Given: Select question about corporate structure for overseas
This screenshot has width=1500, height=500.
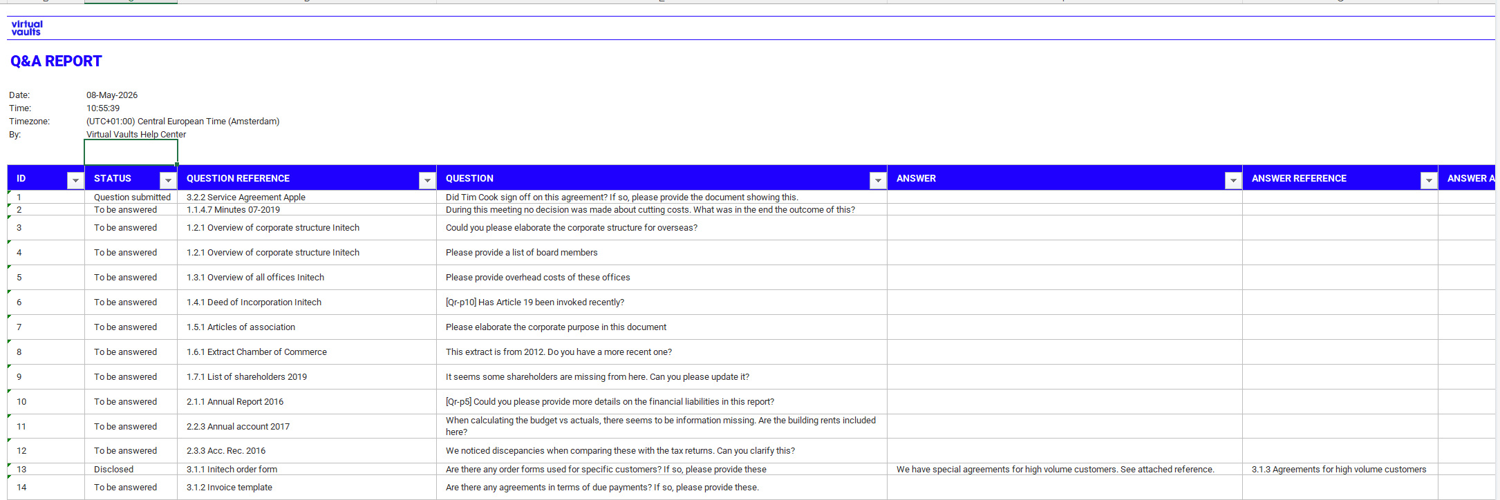Looking at the screenshot, I should (x=662, y=227).
